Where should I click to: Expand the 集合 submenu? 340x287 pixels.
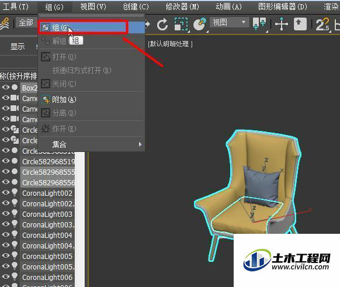92,144
